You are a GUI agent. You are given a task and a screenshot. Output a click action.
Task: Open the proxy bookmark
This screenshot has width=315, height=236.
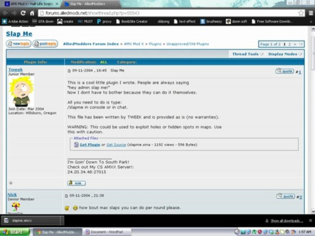[x=104, y=22]
